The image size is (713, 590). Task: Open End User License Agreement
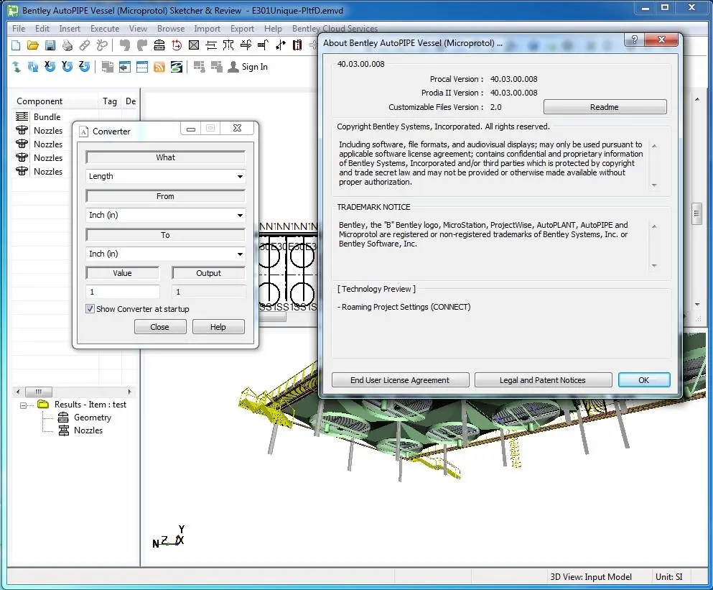400,380
